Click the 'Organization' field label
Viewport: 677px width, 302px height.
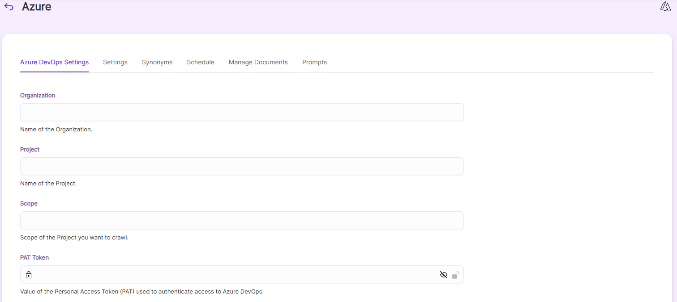(x=38, y=95)
